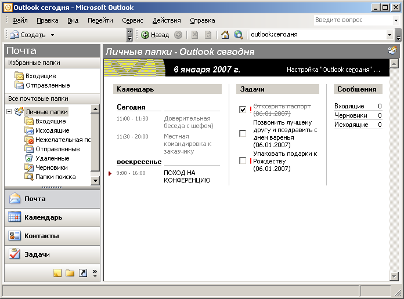Click folder list scrollbar down arrow
This screenshot has height=299, width=404.
pyautogui.click(x=95, y=180)
